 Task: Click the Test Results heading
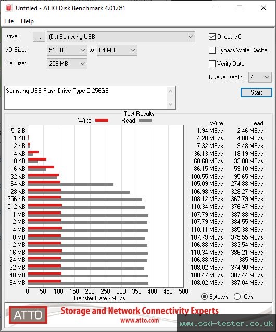click(x=139, y=114)
